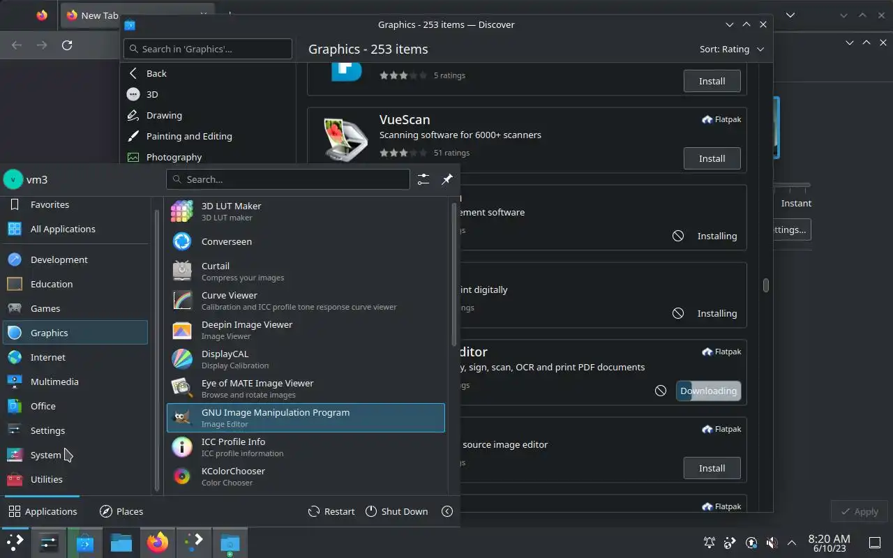Screen dimensions: 893x558
Task: Launch KColorChooser
Action: click(306, 476)
